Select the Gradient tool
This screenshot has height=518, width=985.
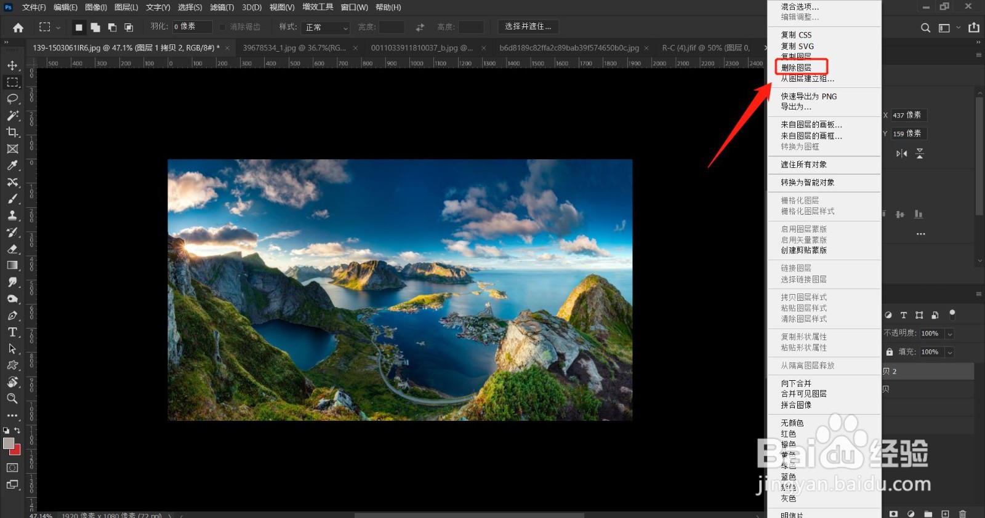[12, 265]
